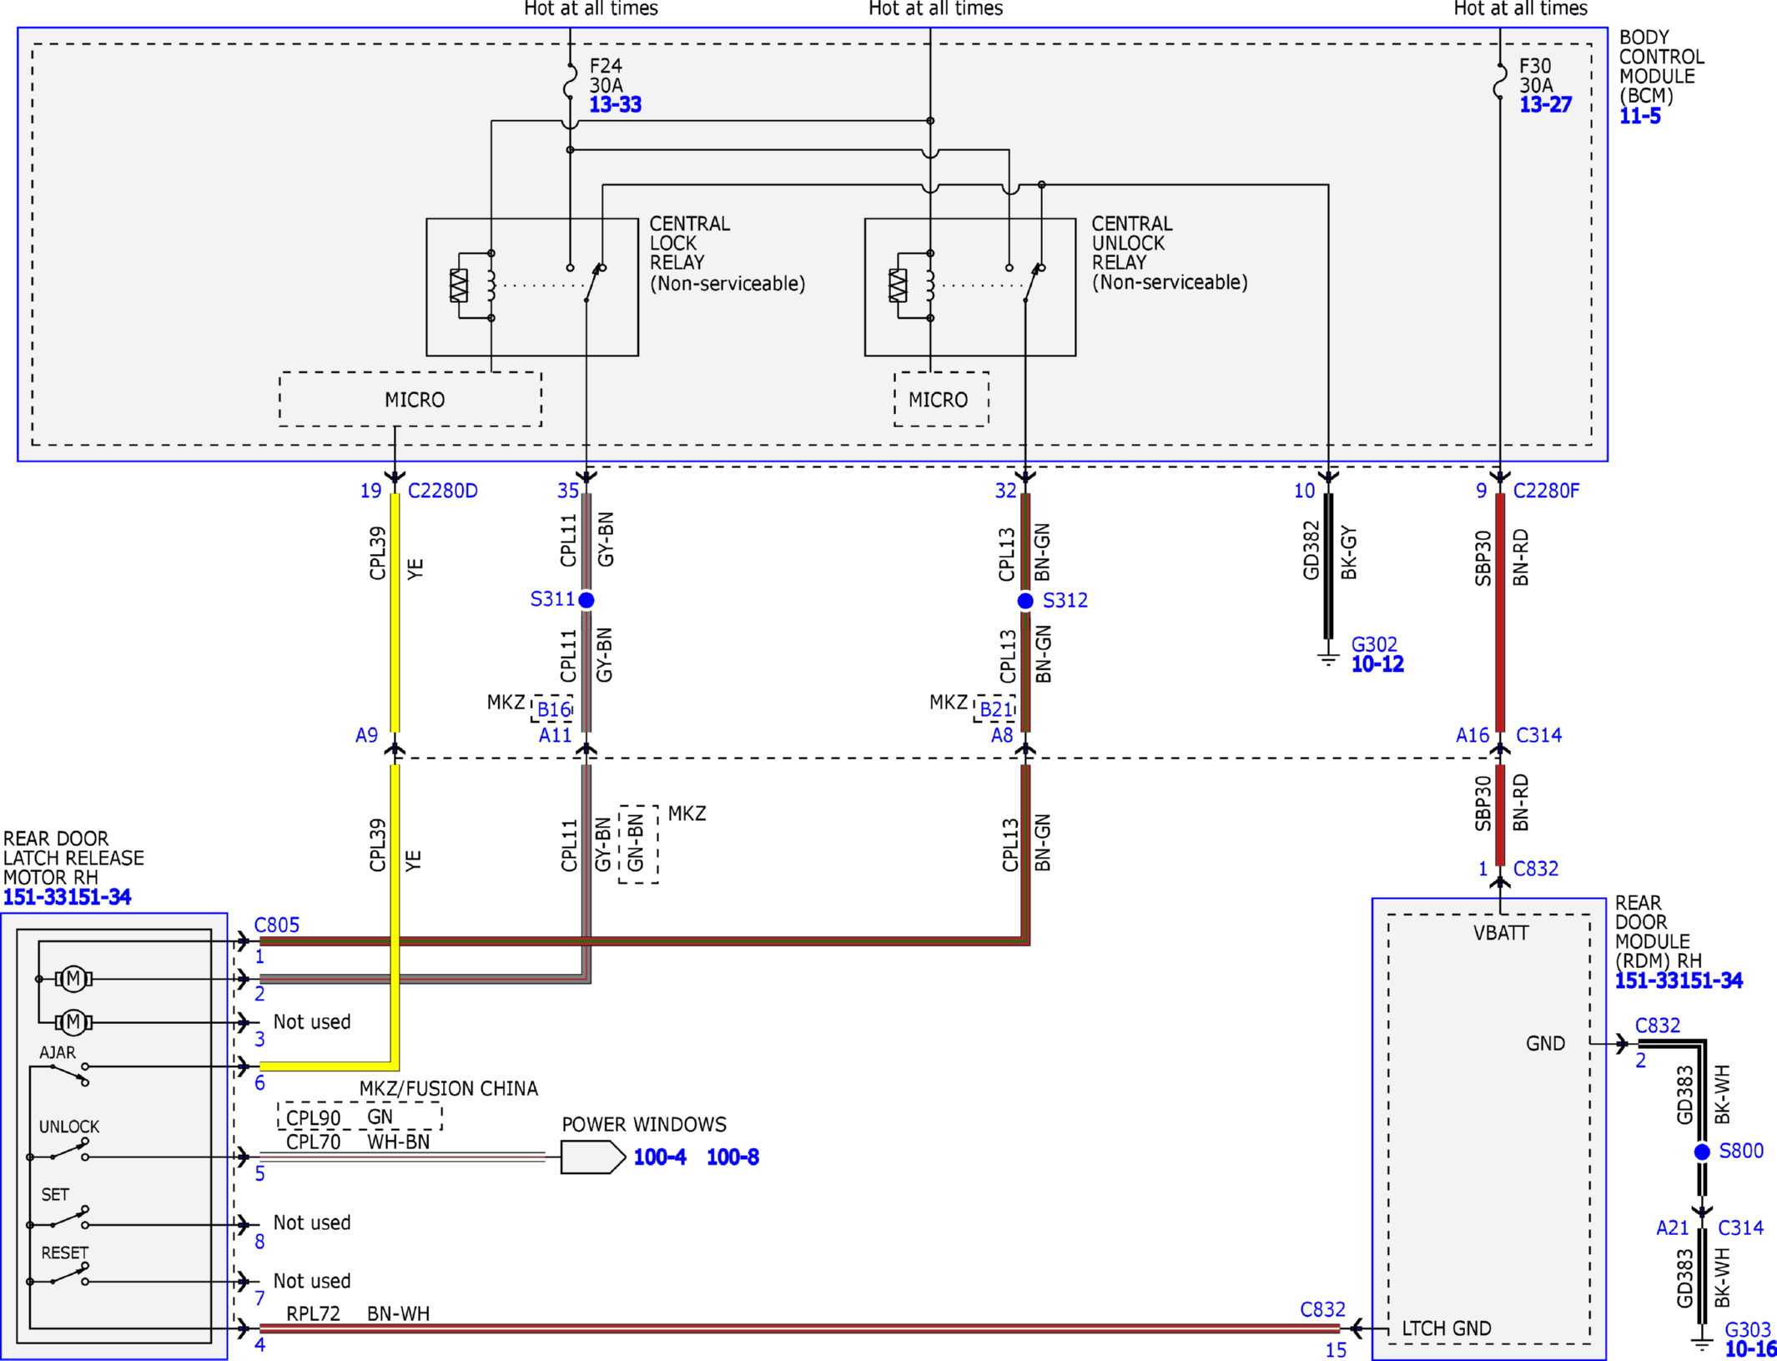
Task: Select the RPL72 circuit label
Action: coord(313,1313)
